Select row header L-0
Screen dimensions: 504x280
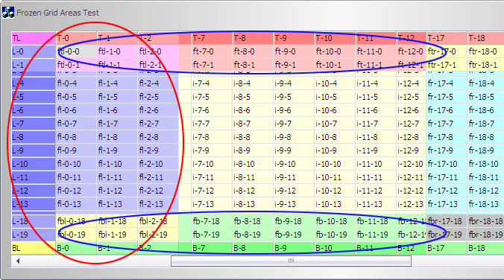point(34,51)
